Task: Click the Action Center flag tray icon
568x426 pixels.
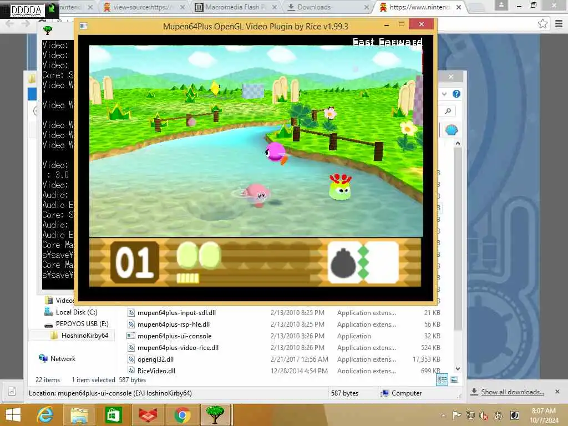Action: pyautogui.click(x=457, y=415)
